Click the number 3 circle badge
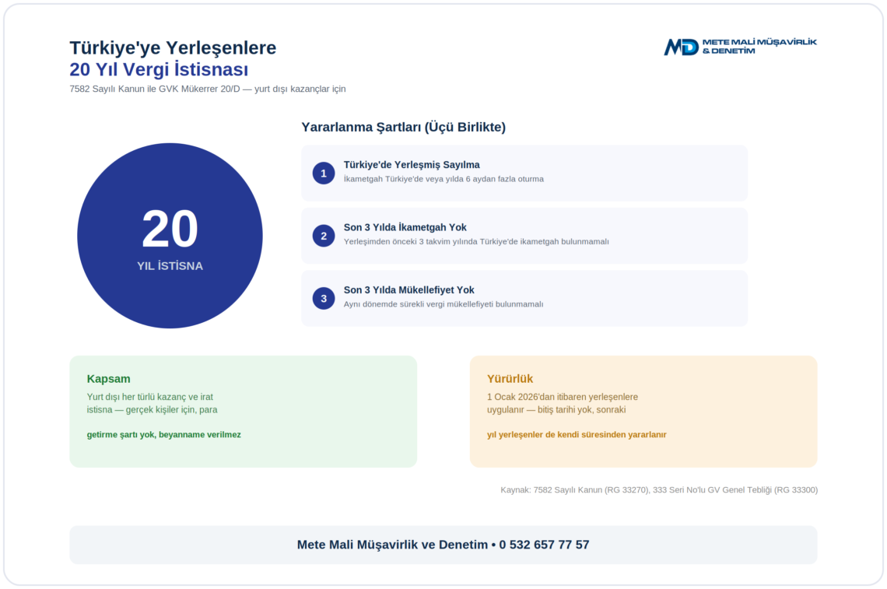This screenshot has height=589, width=887. click(x=324, y=298)
